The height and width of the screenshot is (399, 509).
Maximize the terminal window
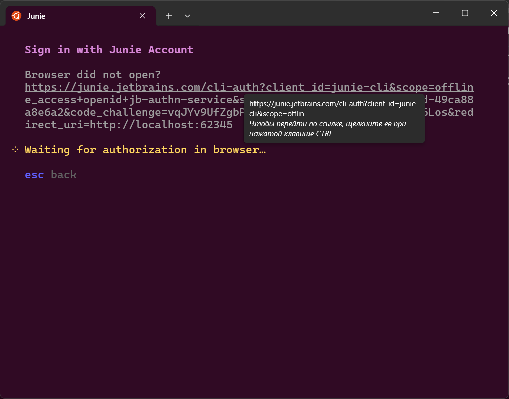[x=465, y=13]
